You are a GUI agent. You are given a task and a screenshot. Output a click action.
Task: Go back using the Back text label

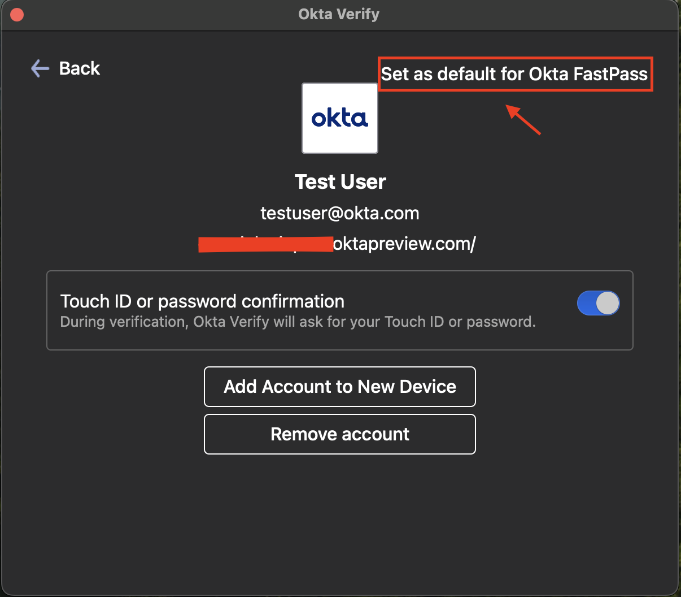pyautogui.click(x=80, y=68)
